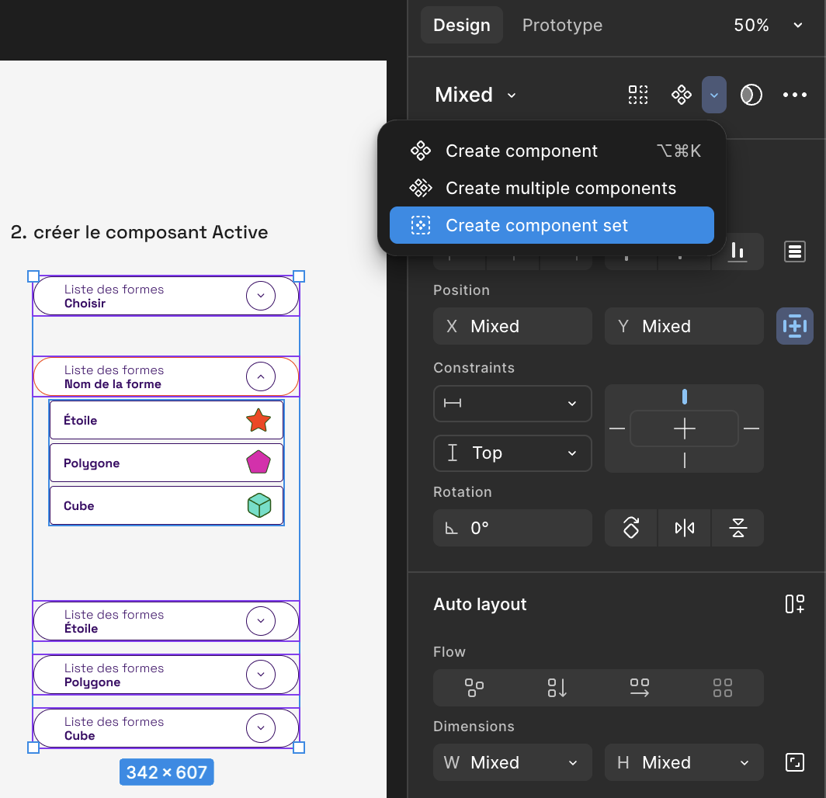This screenshot has height=798, width=826.
Task: Expand the 50% zoom dropdown
Action: pos(767,26)
